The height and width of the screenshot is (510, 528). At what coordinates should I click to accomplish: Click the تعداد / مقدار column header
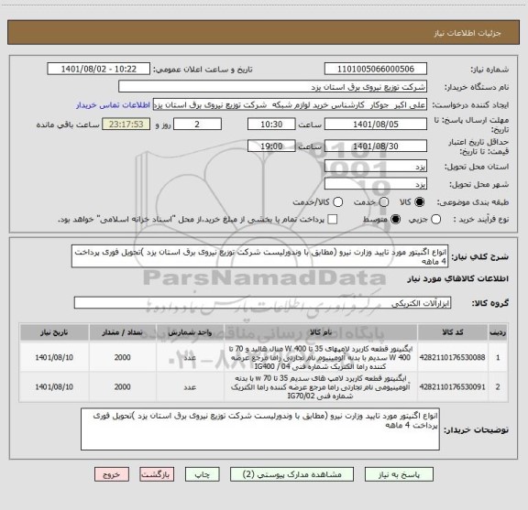coord(122,332)
